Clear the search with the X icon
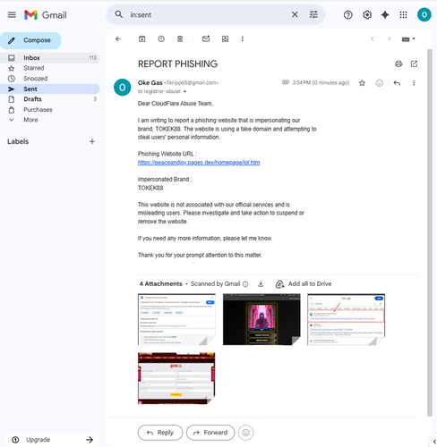This screenshot has width=437, height=447. click(295, 14)
